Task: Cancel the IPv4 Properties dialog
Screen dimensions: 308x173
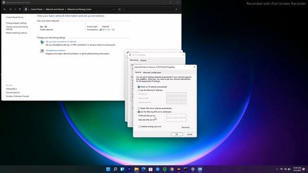Action: (190, 135)
